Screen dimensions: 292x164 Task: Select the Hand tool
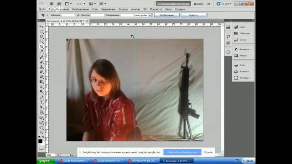42,128
